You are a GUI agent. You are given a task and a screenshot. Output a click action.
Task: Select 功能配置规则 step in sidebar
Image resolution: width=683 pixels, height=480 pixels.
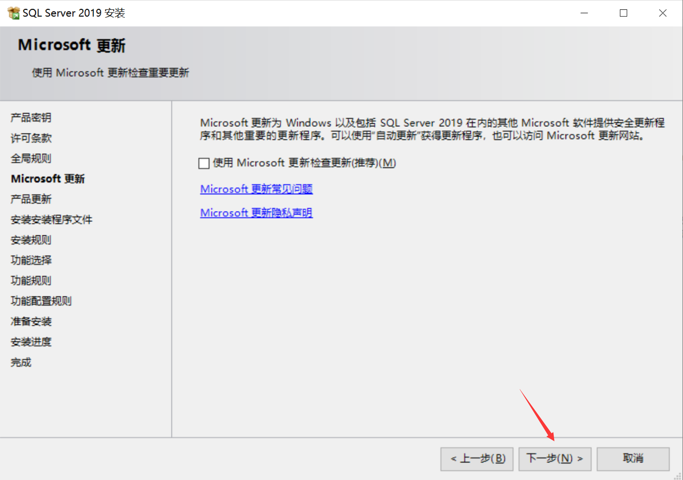[41, 301]
